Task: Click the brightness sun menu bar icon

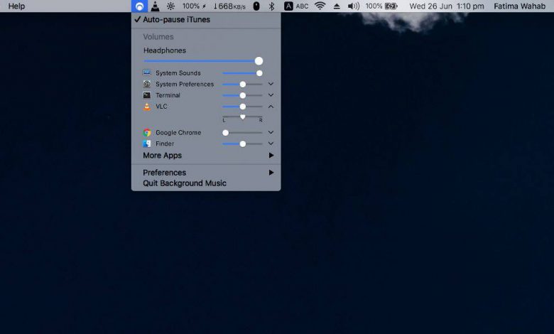Action: point(170,6)
